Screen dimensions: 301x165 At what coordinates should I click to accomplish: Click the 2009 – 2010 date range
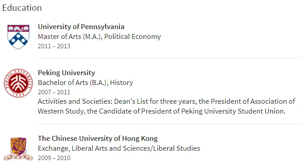click(54, 158)
